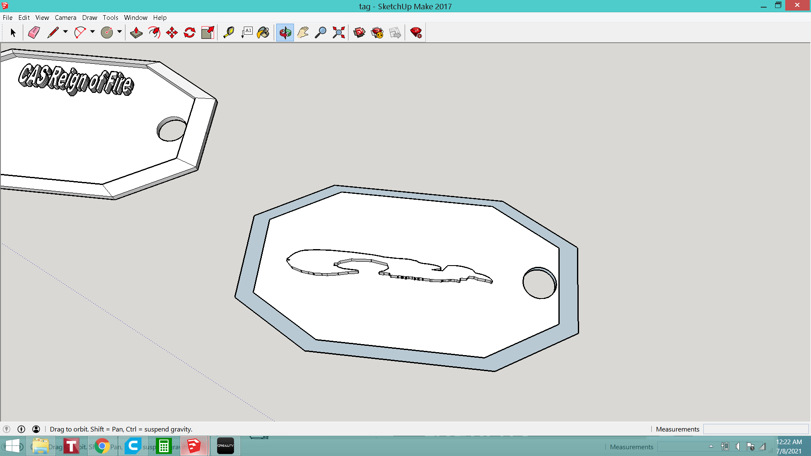Activate the Push/Pull tool
The image size is (811, 456).
[136, 33]
